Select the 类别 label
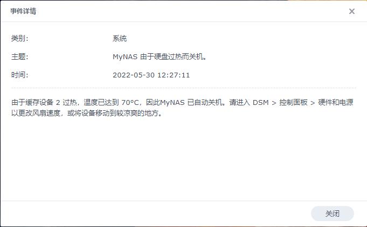The width and height of the screenshot is (367, 227). [x=19, y=38]
